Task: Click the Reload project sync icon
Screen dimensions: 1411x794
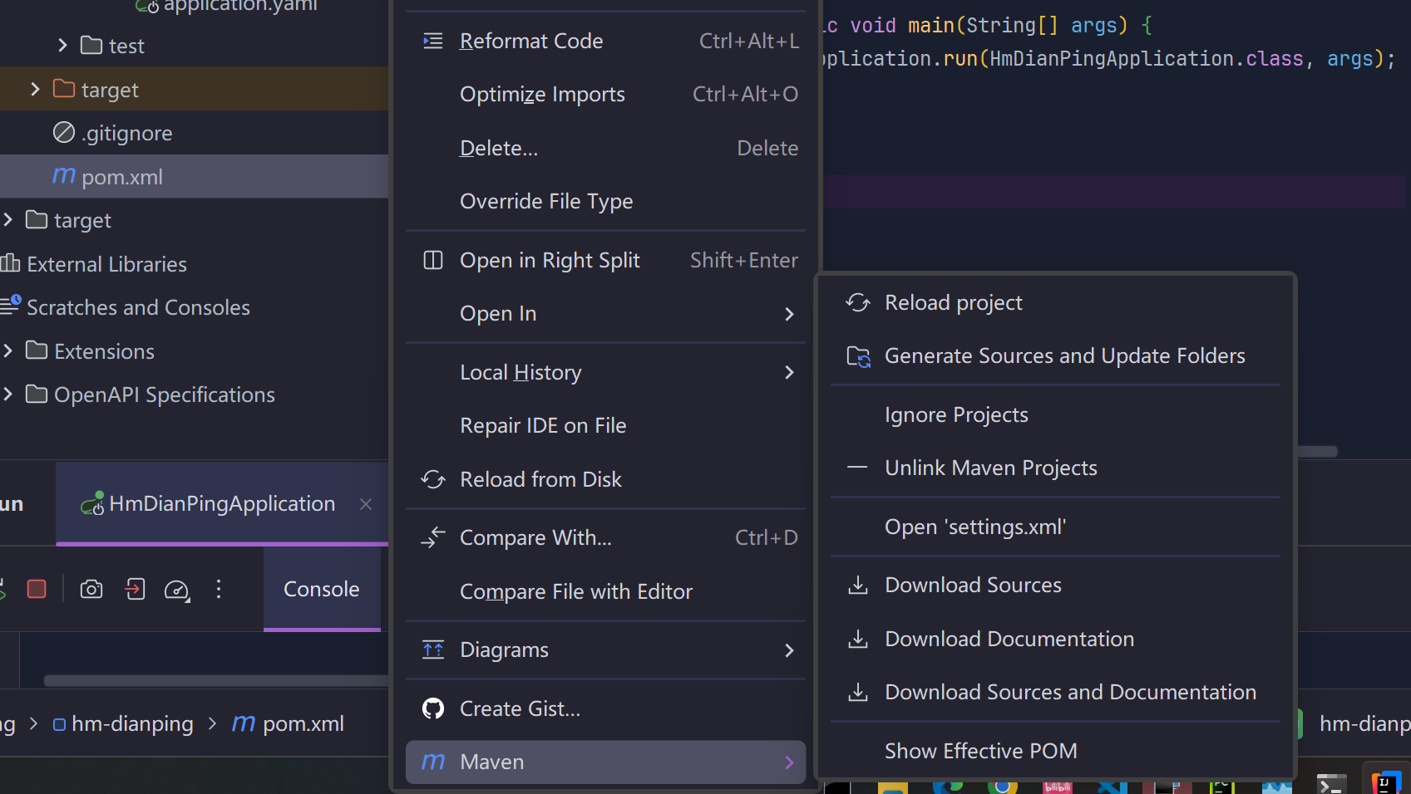Action: click(858, 302)
